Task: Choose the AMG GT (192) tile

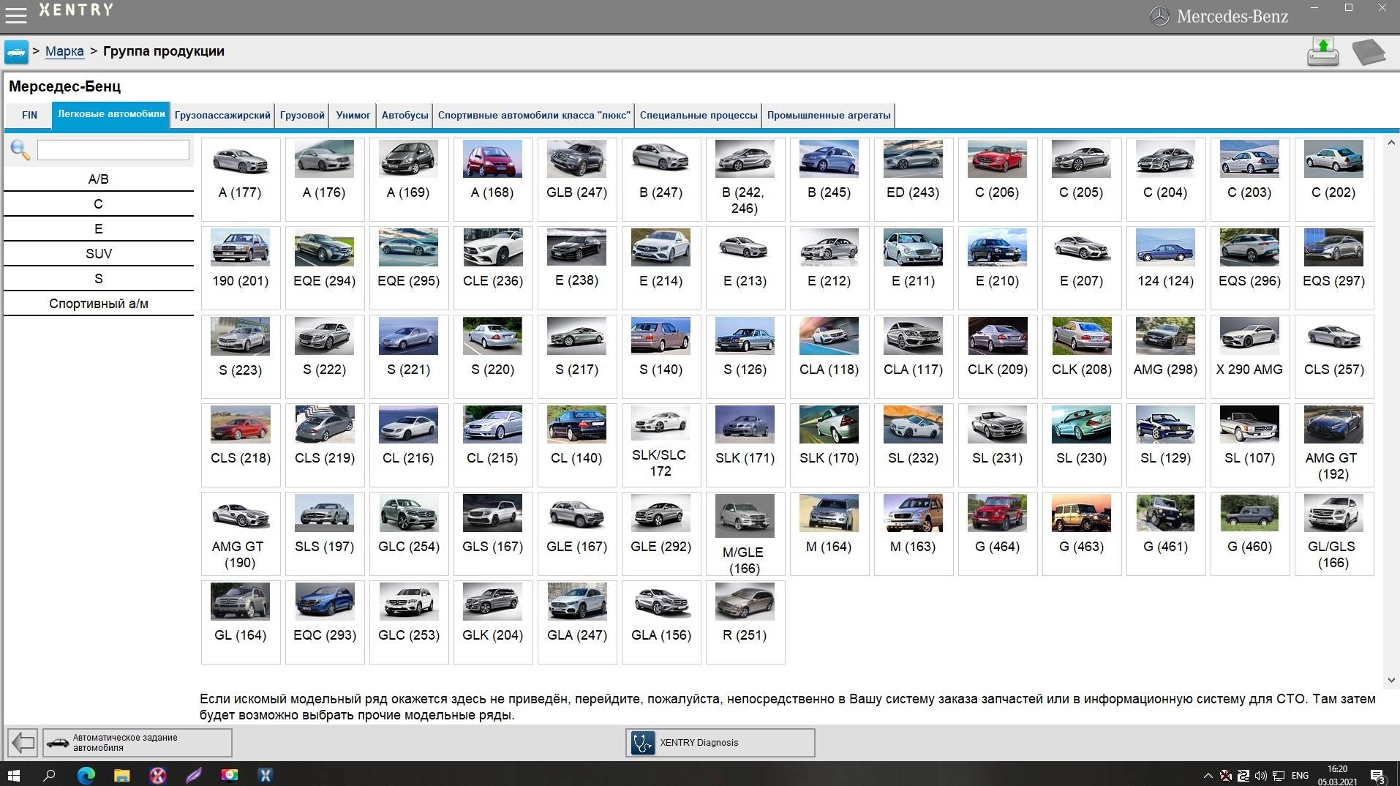Action: pyautogui.click(x=1333, y=445)
